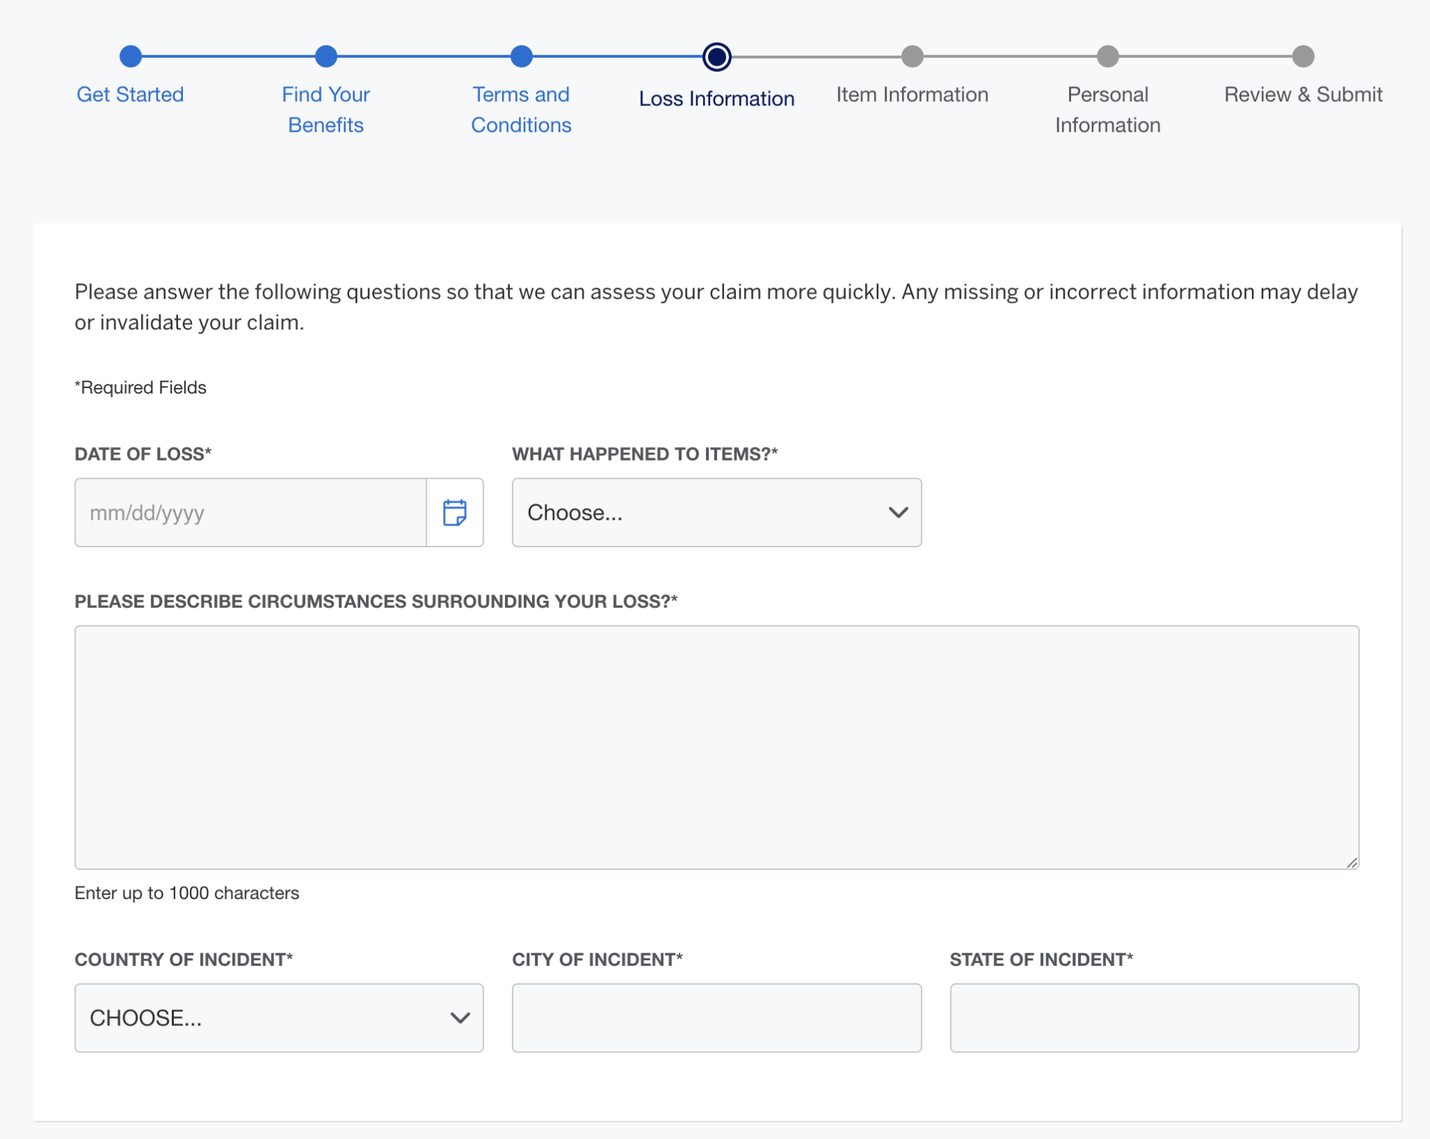1430x1139 pixels.
Task: Click the Terms and Conditions step dot
Action: pos(522,57)
